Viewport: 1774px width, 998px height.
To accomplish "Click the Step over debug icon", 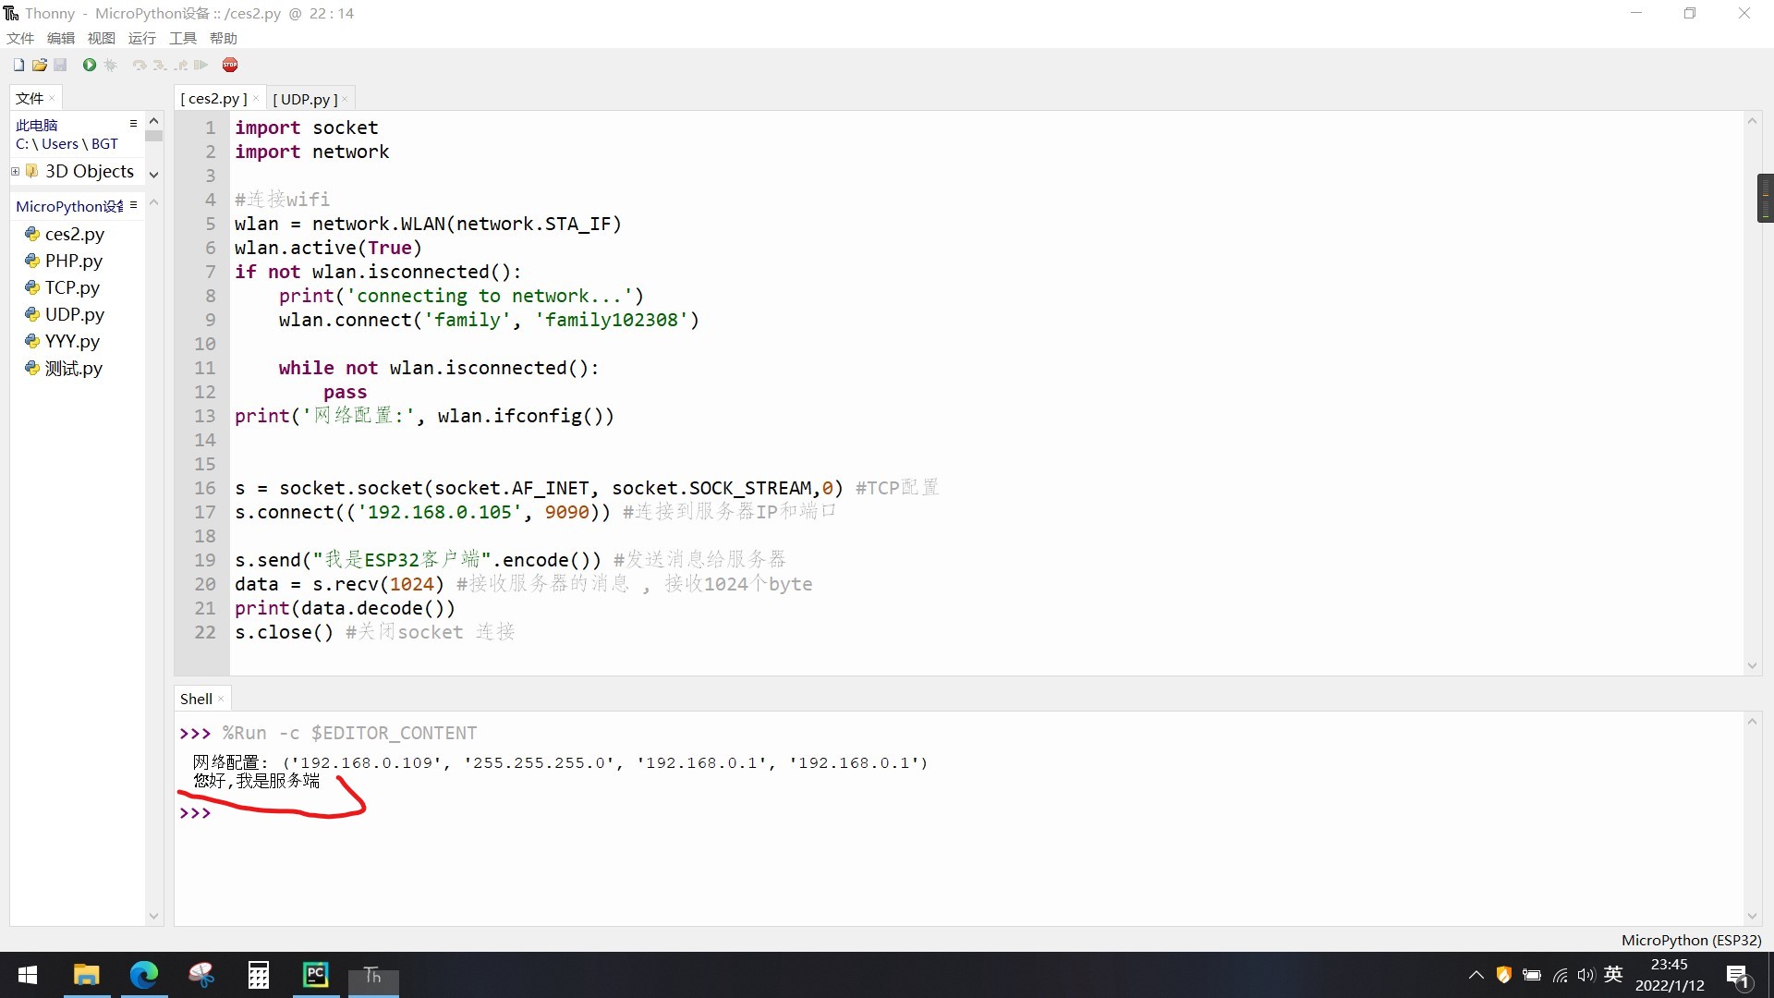I will (140, 65).
